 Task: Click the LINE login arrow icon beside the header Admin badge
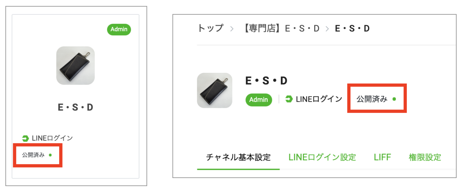tap(289, 99)
